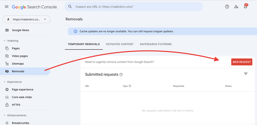Click the Google News sidebar icon

tap(7, 30)
